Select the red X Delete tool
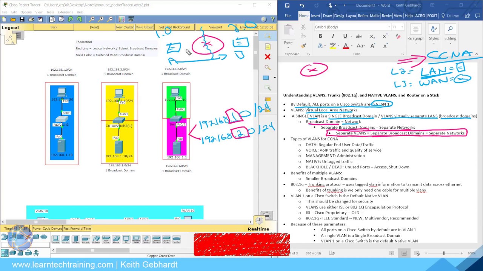This screenshot has height=271, width=483. point(268,57)
